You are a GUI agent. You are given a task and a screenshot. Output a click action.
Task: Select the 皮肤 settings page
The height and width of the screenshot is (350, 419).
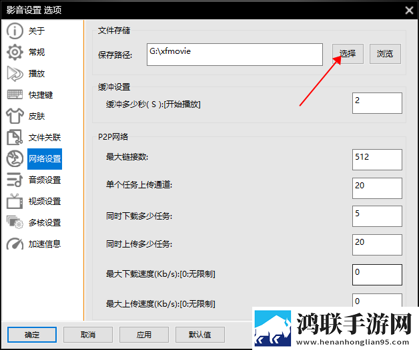(37, 116)
